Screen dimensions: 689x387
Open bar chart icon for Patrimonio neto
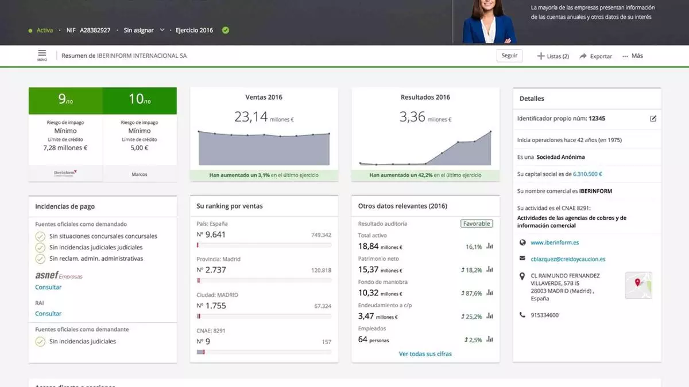pos(490,270)
